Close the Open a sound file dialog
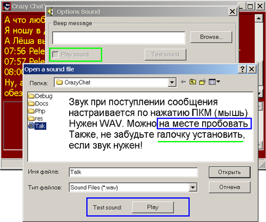The height and width of the screenshot is (222, 266). 252,69
